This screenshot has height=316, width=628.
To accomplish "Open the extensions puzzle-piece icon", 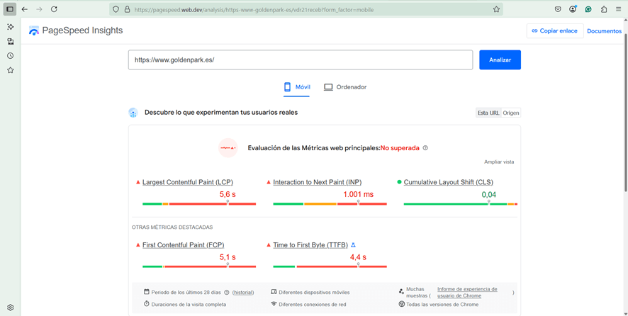I will (x=604, y=10).
